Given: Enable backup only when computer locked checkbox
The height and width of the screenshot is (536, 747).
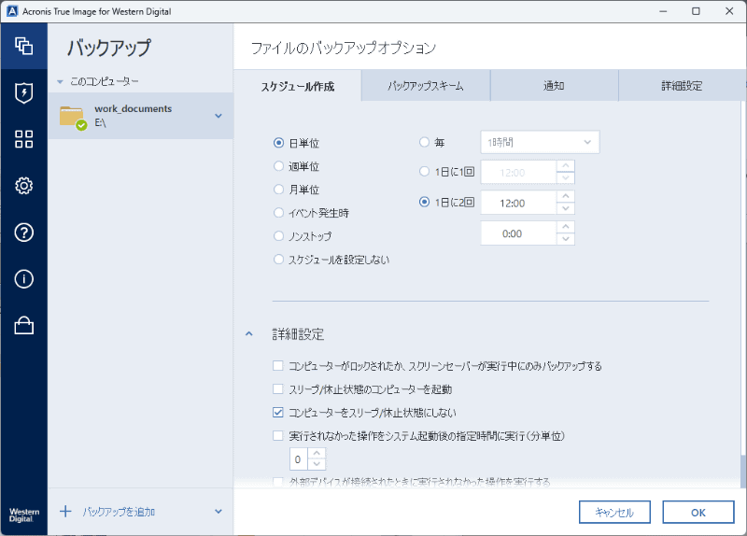Looking at the screenshot, I should (277, 365).
